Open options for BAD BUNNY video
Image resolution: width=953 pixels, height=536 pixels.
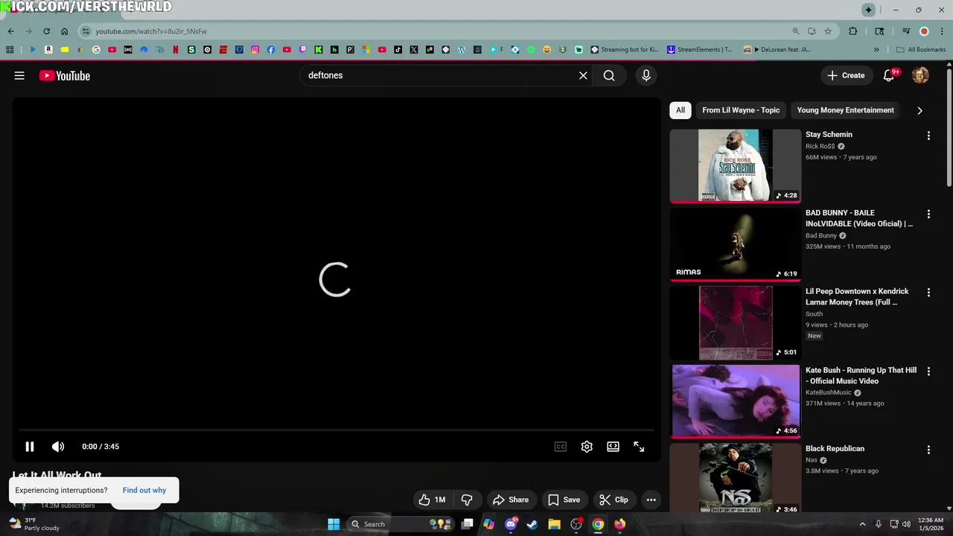coord(928,214)
